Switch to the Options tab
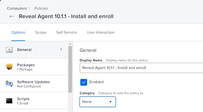 pyautogui.click(x=18, y=33)
